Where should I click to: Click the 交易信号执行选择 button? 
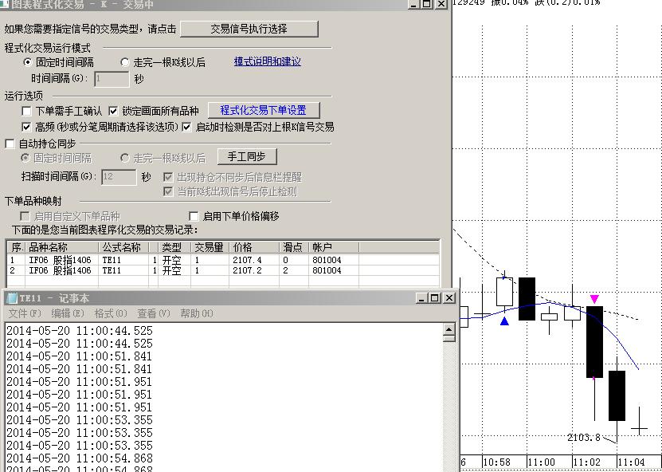click(249, 29)
